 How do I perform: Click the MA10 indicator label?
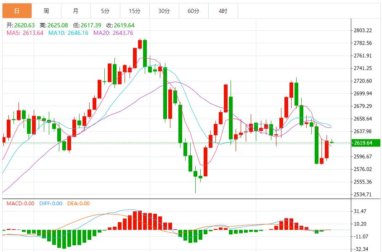point(68,33)
